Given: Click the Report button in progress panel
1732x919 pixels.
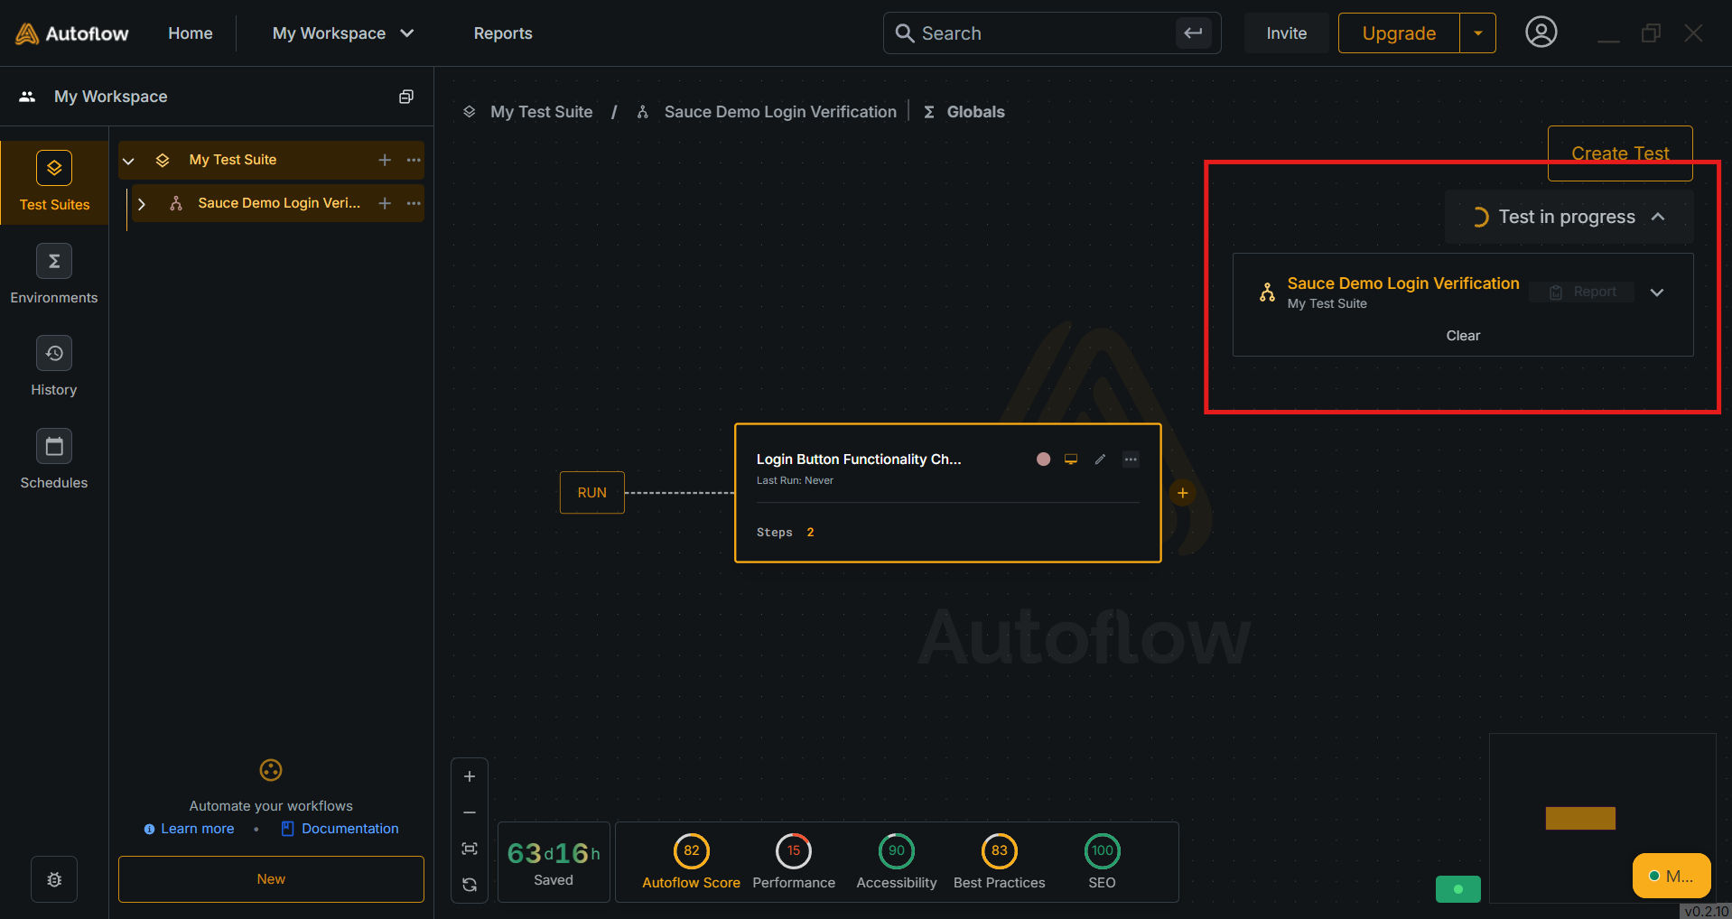Looking at the screenshot, I should (1582, 292).
